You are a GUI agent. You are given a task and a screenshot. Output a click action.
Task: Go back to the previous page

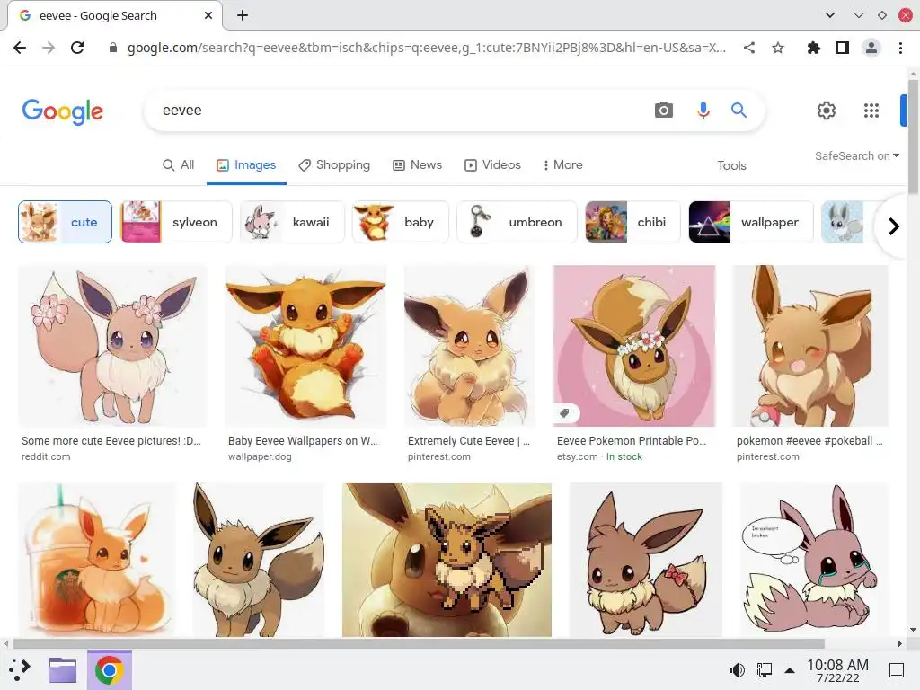coord(20,48)
